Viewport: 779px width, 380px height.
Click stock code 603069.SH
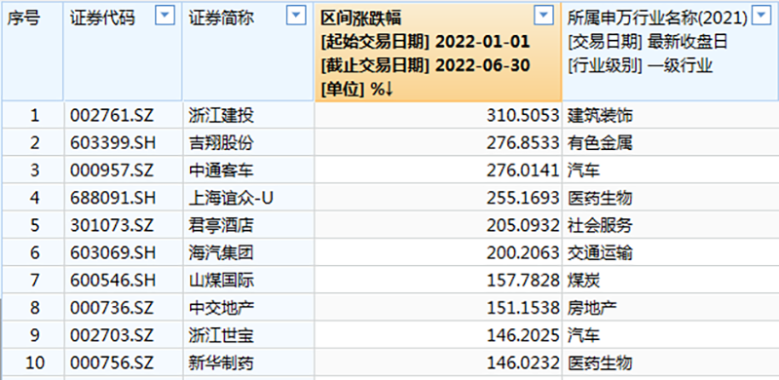click(x=113, y=253)
